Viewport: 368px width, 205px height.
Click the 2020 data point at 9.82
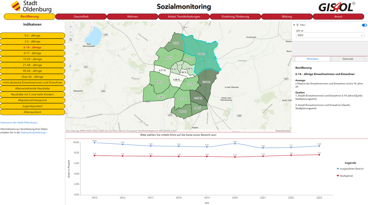click(x=235, y=143)
